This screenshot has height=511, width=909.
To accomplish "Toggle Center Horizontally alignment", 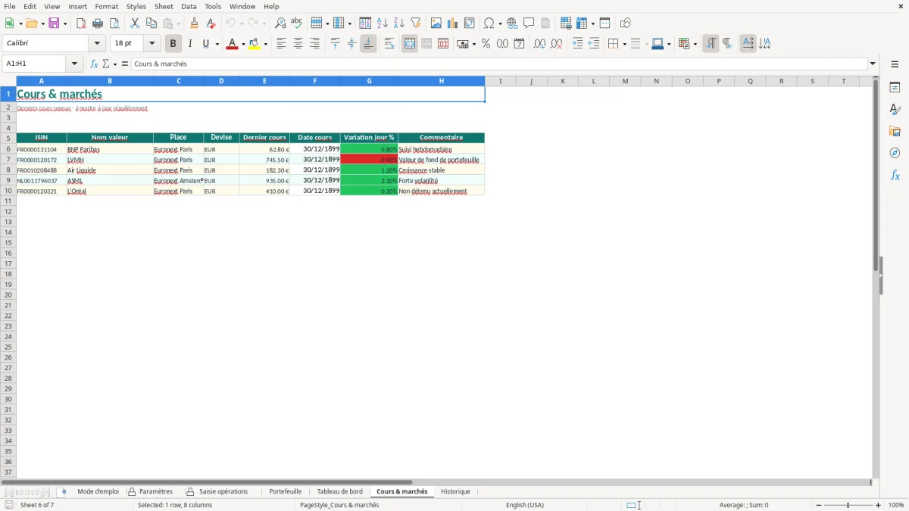I will coord(298,44).
